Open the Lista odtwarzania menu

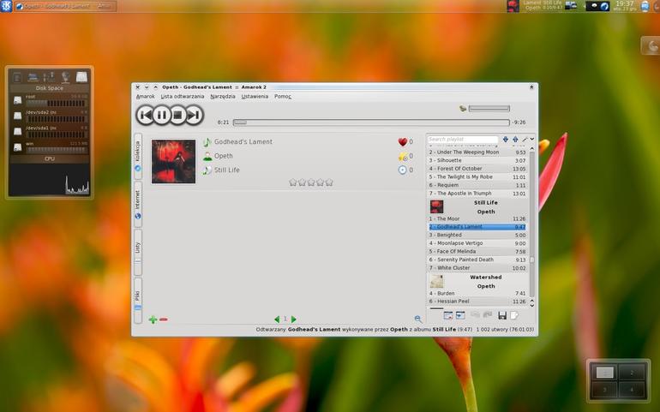[183, 97]
